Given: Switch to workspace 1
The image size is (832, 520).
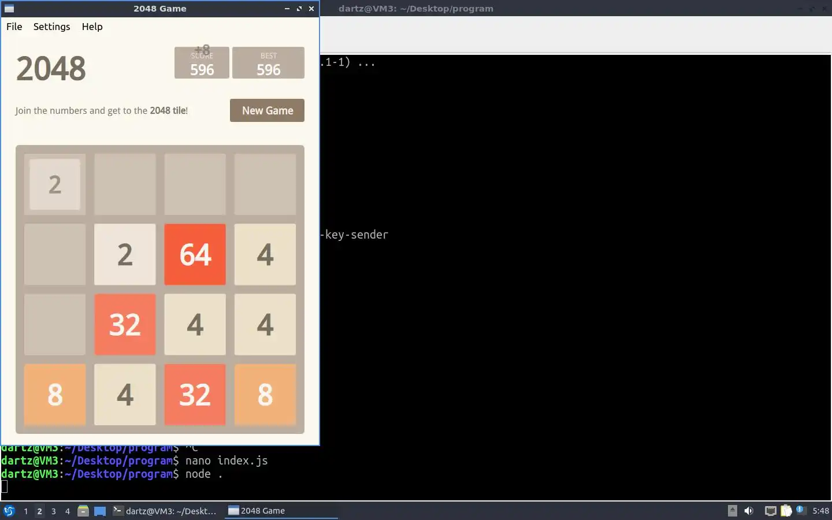Looking at the screenshot, I should [25, 511].
